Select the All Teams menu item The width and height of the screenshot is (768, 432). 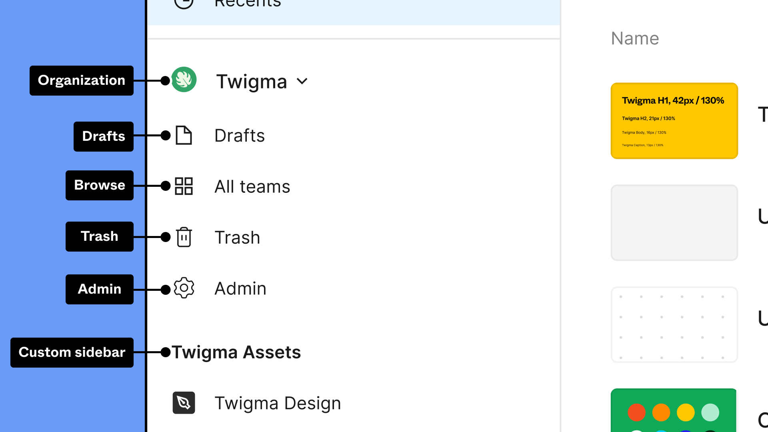(x=252, y=186)
